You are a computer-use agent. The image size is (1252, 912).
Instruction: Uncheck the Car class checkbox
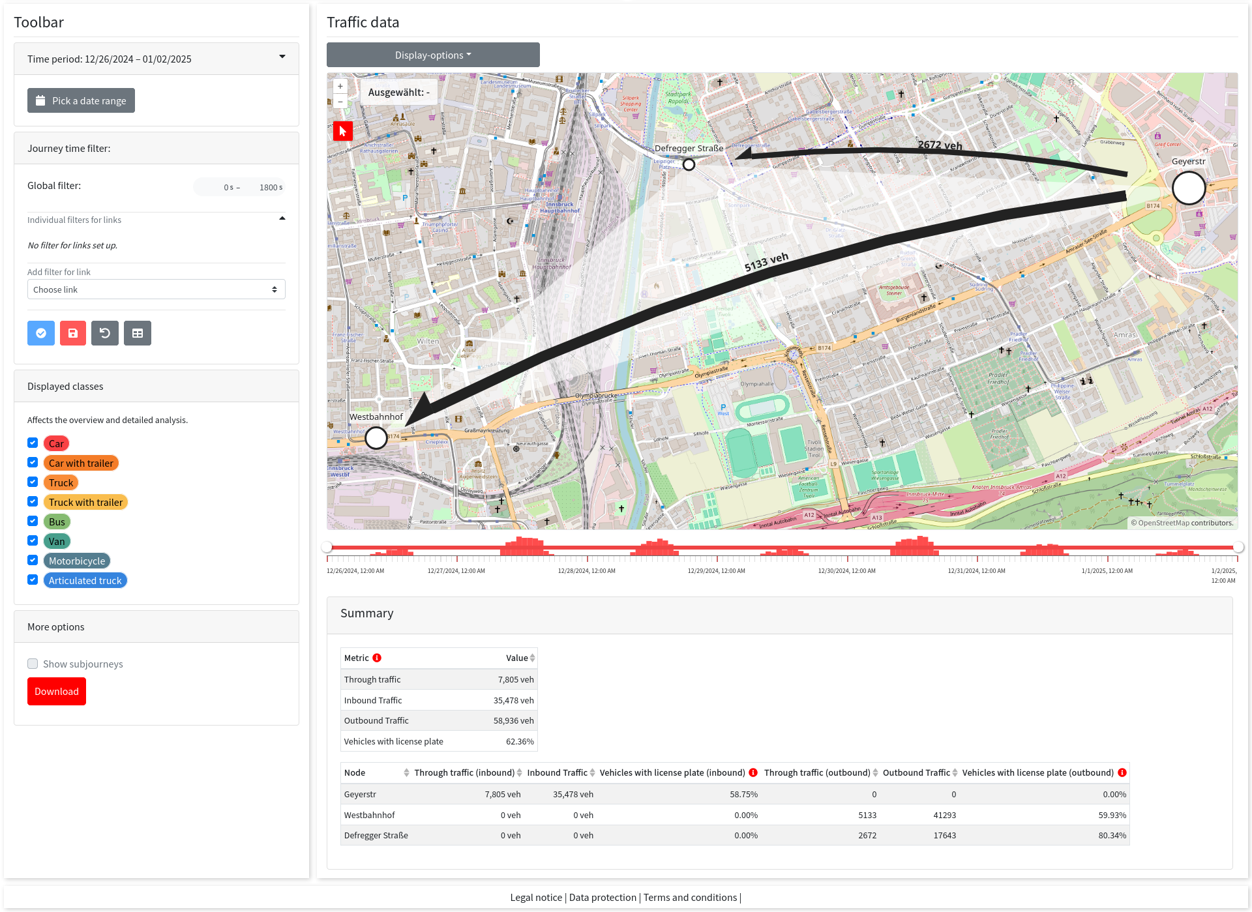click(x=33, y=443)
